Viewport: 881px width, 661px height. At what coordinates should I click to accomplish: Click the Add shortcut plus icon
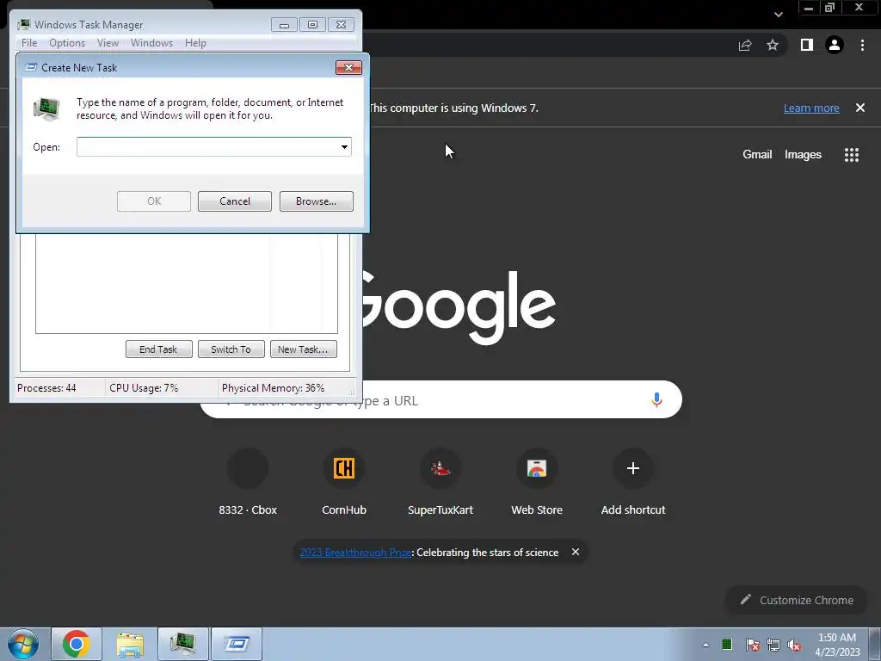point(633,468)
